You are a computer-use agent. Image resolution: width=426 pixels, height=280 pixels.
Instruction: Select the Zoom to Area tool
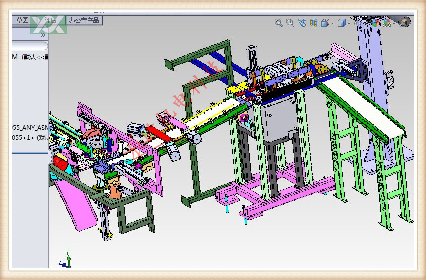point(290,22)
